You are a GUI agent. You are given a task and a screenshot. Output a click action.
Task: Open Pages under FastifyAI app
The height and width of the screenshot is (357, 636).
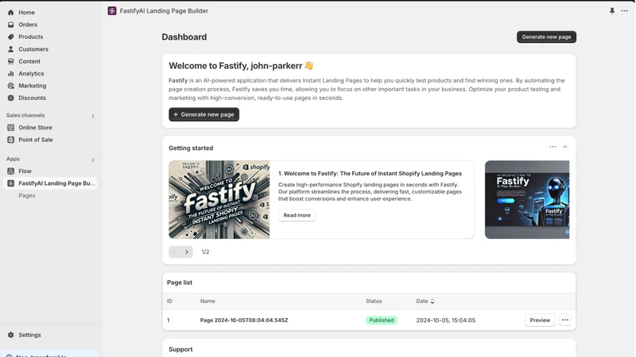click(x=27, y=195)
